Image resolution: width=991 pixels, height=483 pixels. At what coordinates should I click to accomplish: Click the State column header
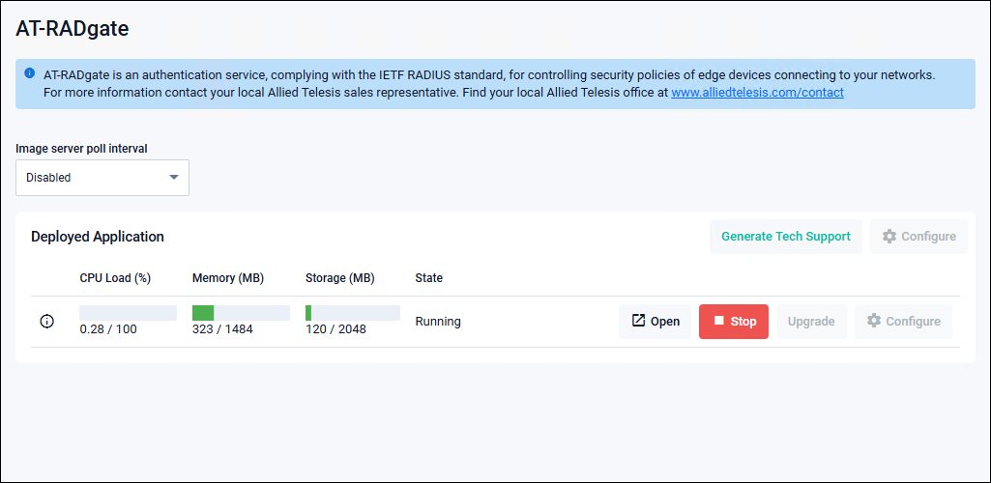pyautogui.click(x=428, y=278)
